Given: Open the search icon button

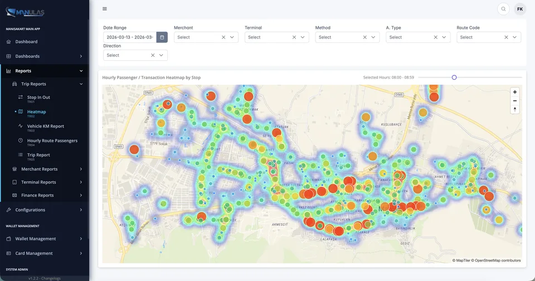Looking at the screenshot, I should click(x=503, y=9).
